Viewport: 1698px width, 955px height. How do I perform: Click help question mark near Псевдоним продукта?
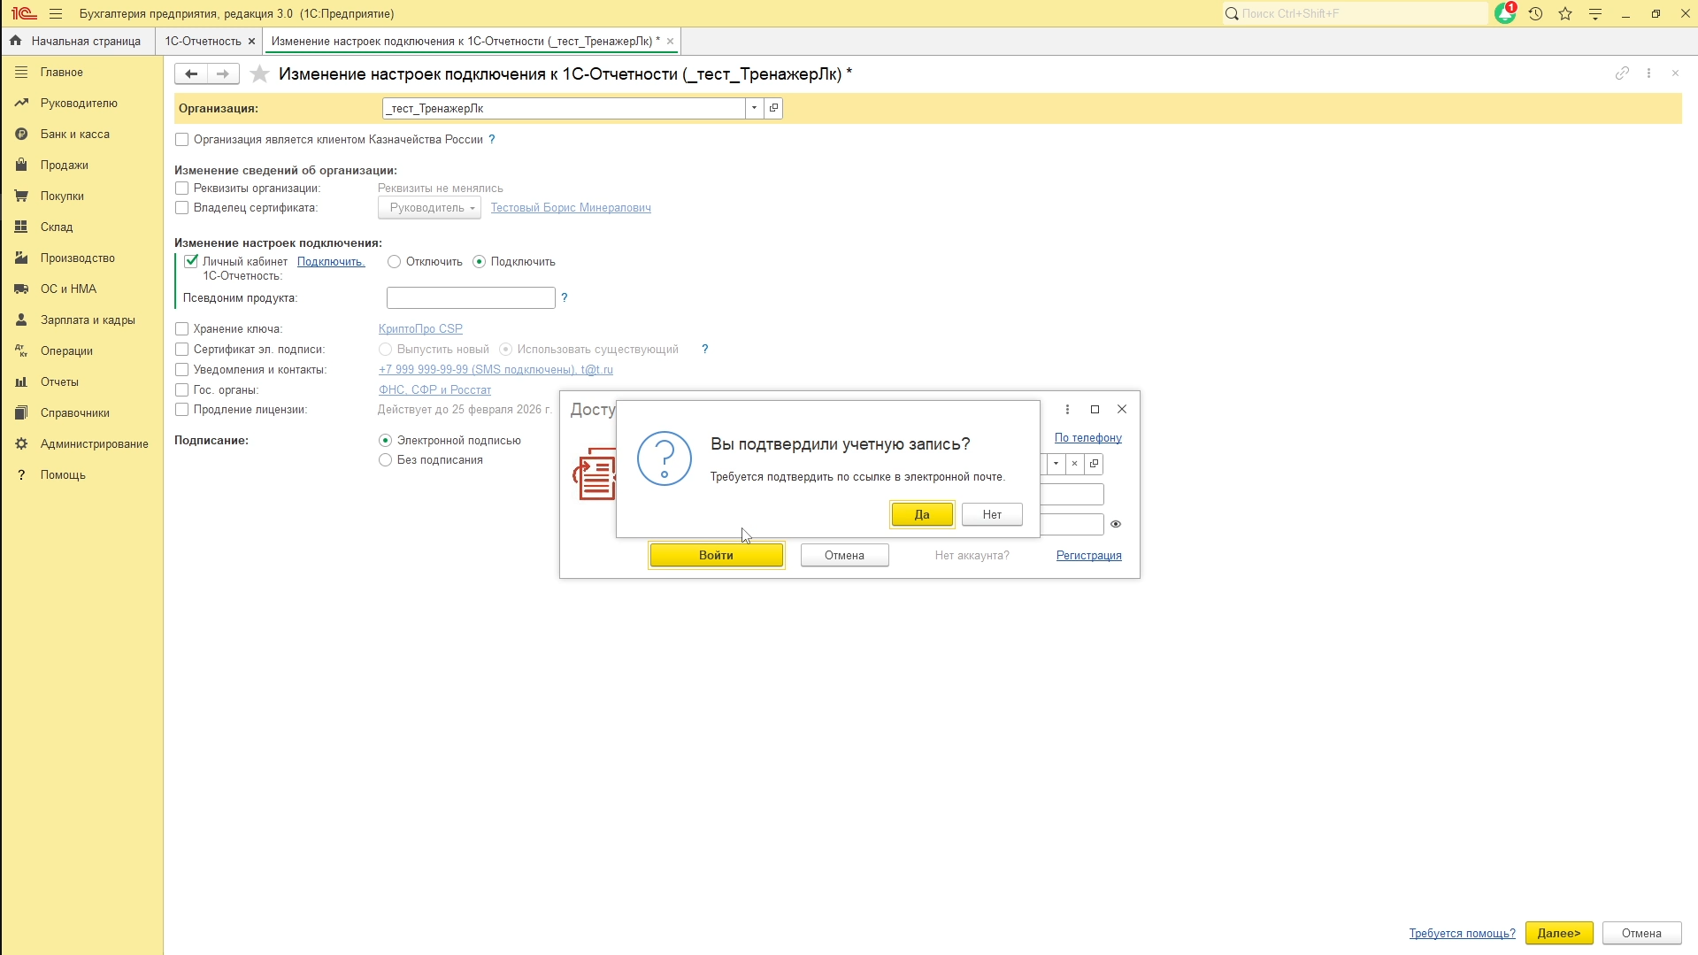pos(565,297)
